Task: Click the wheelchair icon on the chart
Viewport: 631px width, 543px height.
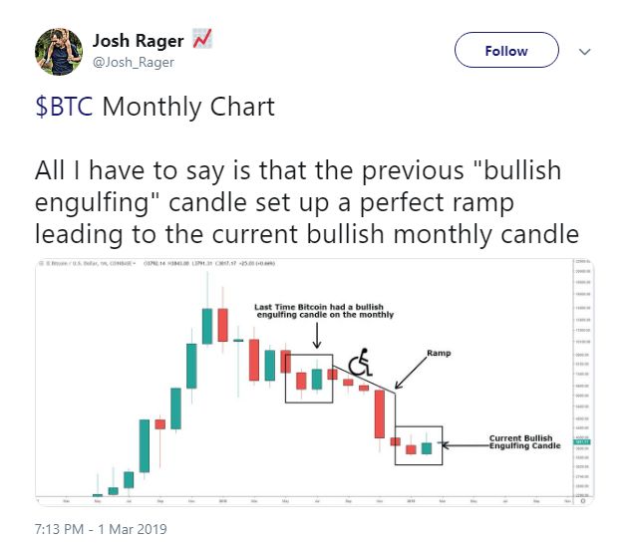Action: click(359, 365)
